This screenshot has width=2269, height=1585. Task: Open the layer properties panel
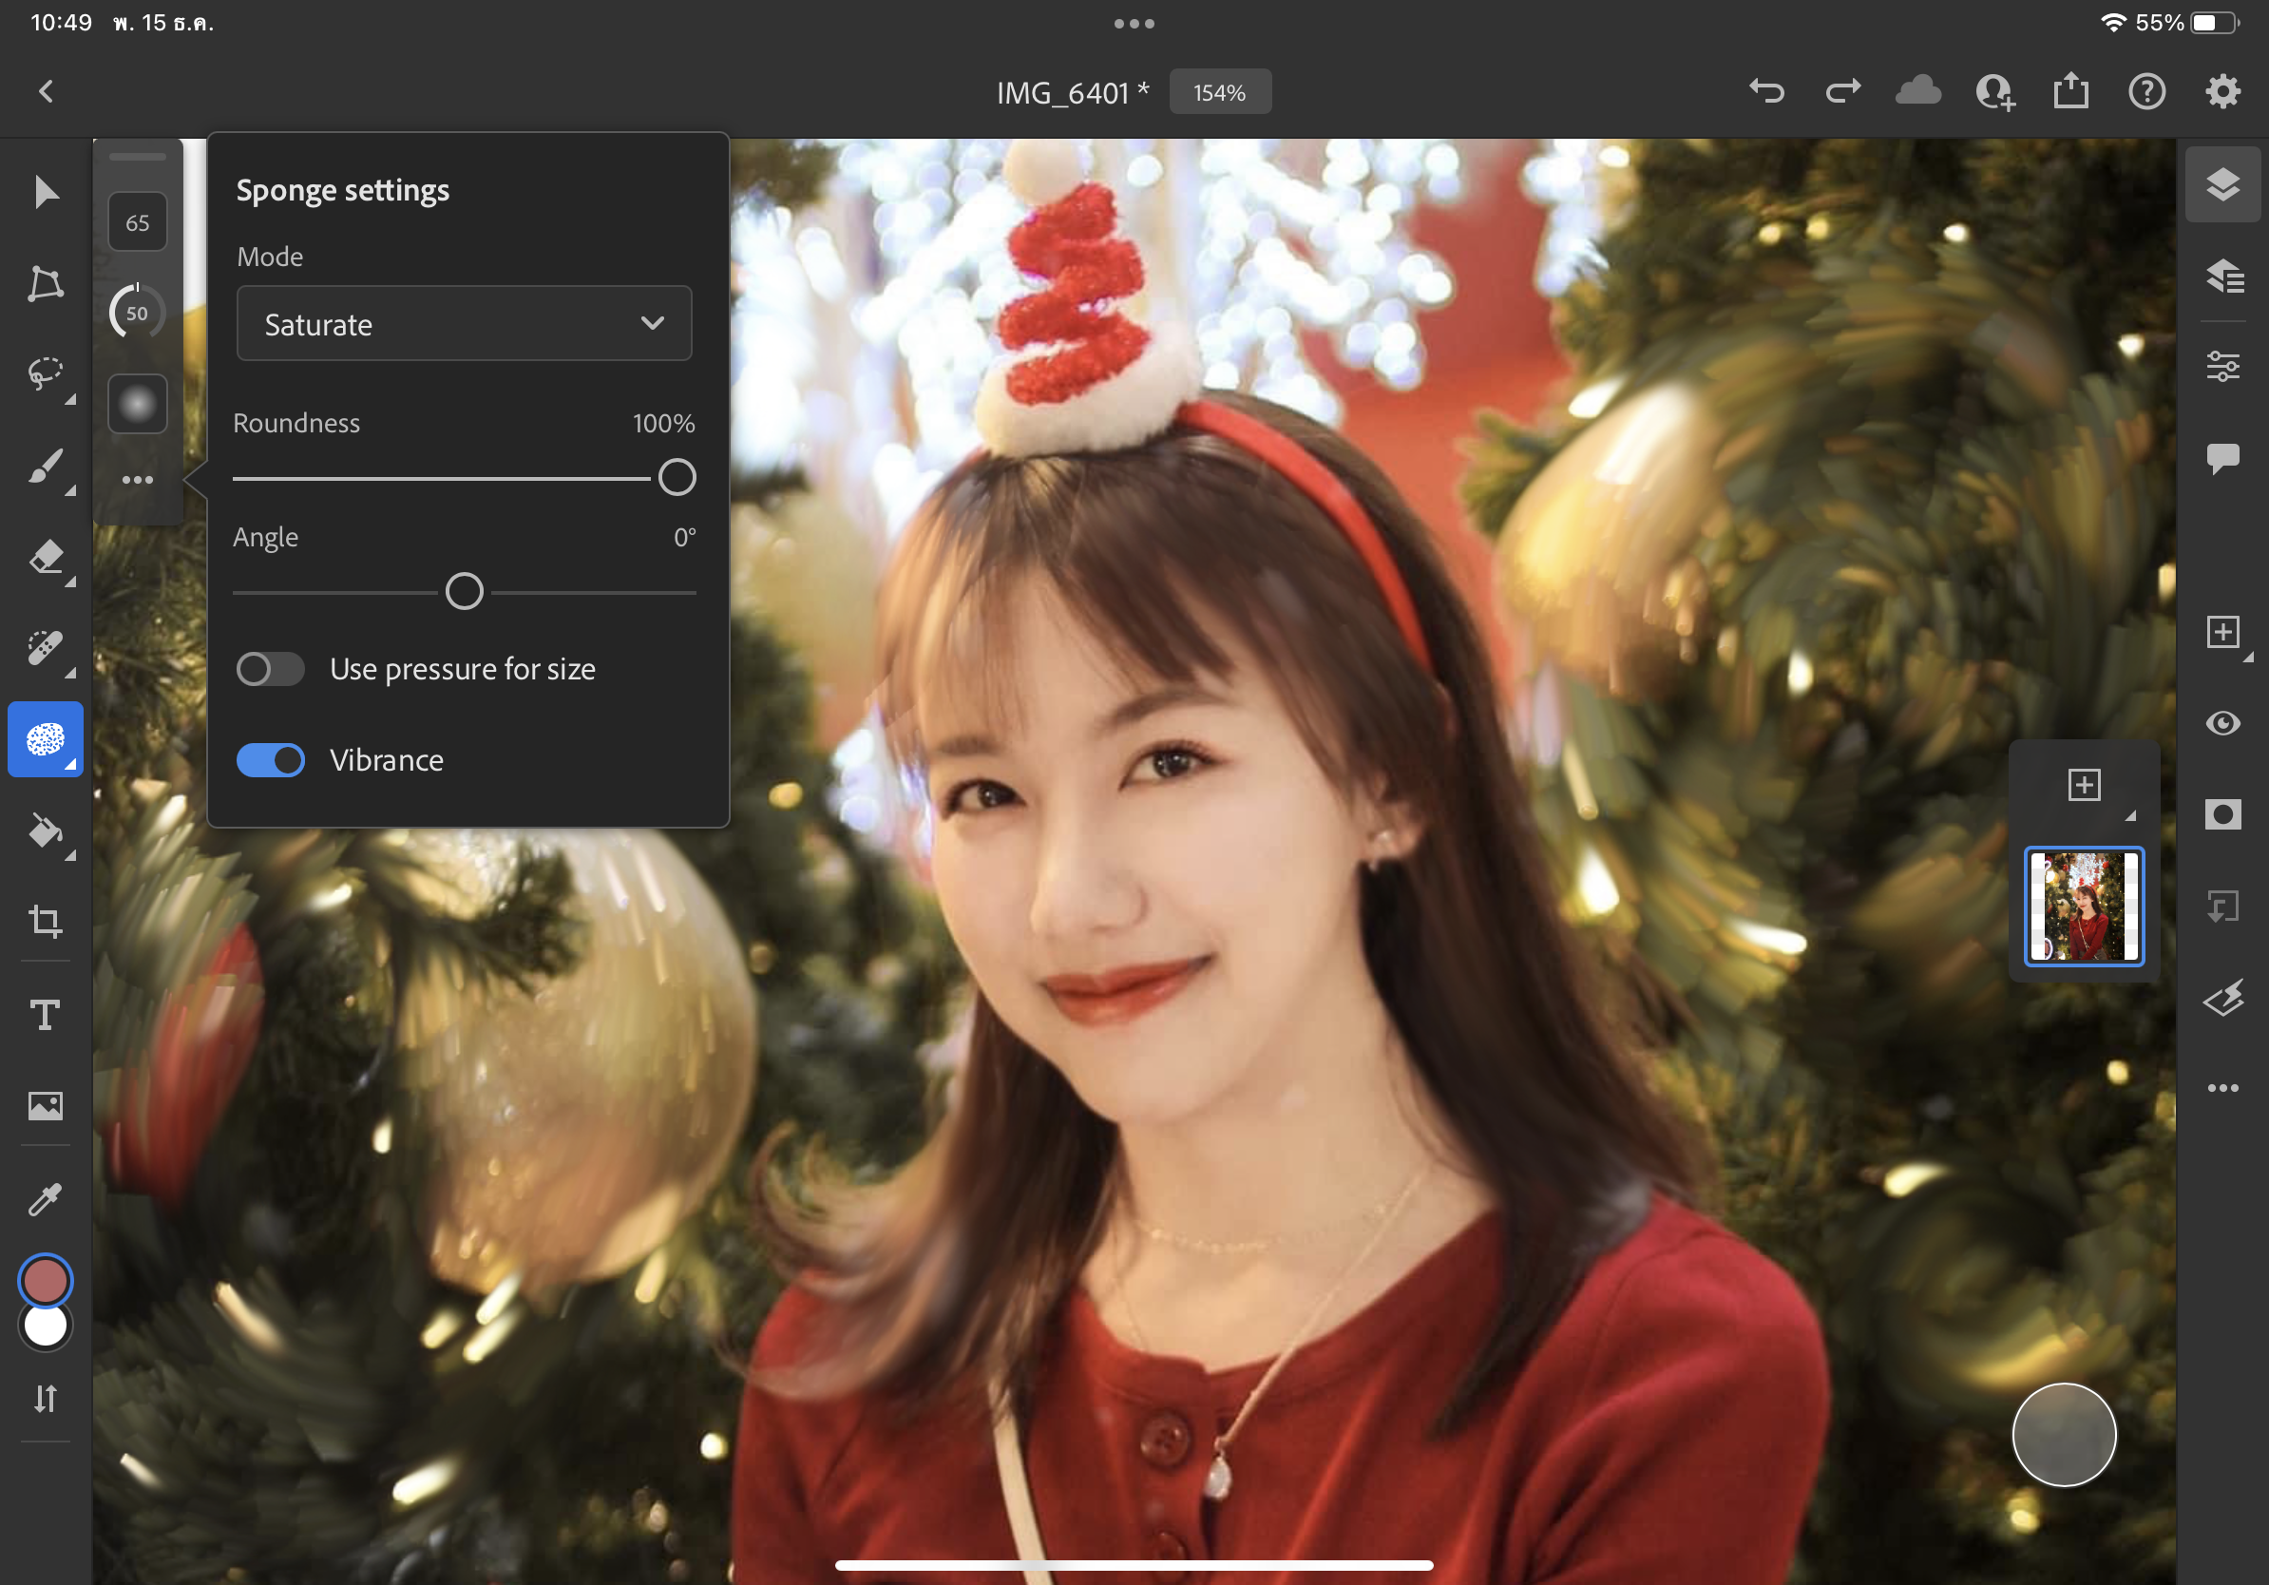[2222, 367]
